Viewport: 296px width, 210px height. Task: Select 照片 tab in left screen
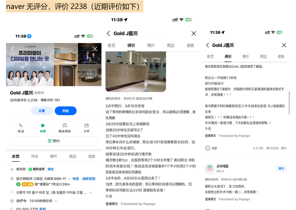(x=53, y=156)
